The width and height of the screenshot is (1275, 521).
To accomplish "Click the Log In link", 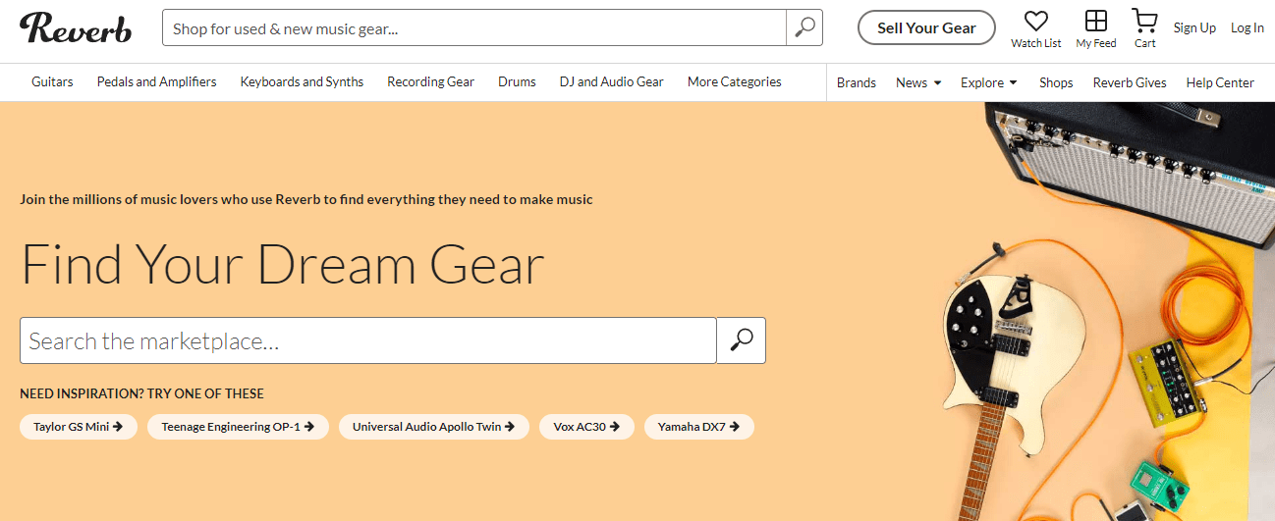I will click(1247, 27).
